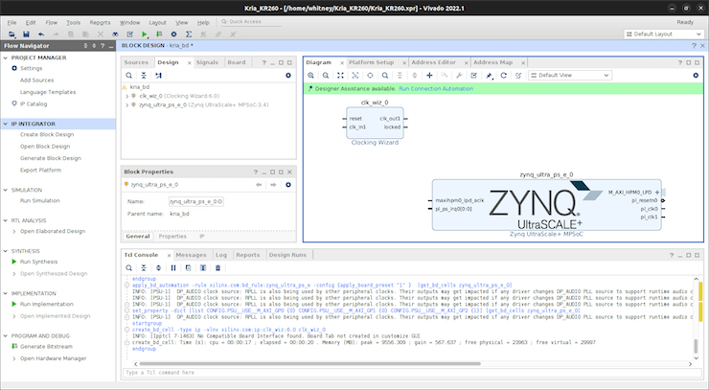The width and height of the screenshot is (709, 390).
Task: Click Generate Bitstream in Flow Navigator
Action: 46,347
